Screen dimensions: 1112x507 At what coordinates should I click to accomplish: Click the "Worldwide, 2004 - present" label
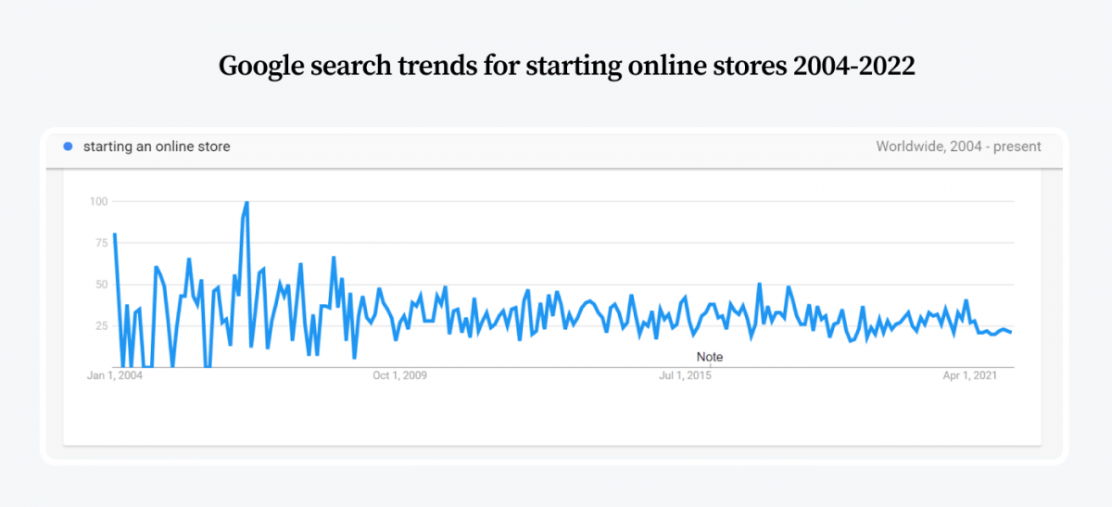[x=958, y=146]
